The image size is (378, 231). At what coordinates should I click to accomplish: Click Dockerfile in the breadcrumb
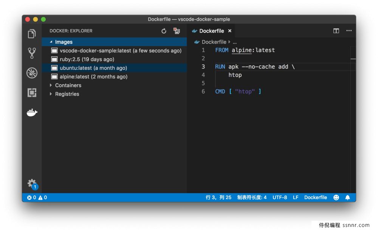214,42
